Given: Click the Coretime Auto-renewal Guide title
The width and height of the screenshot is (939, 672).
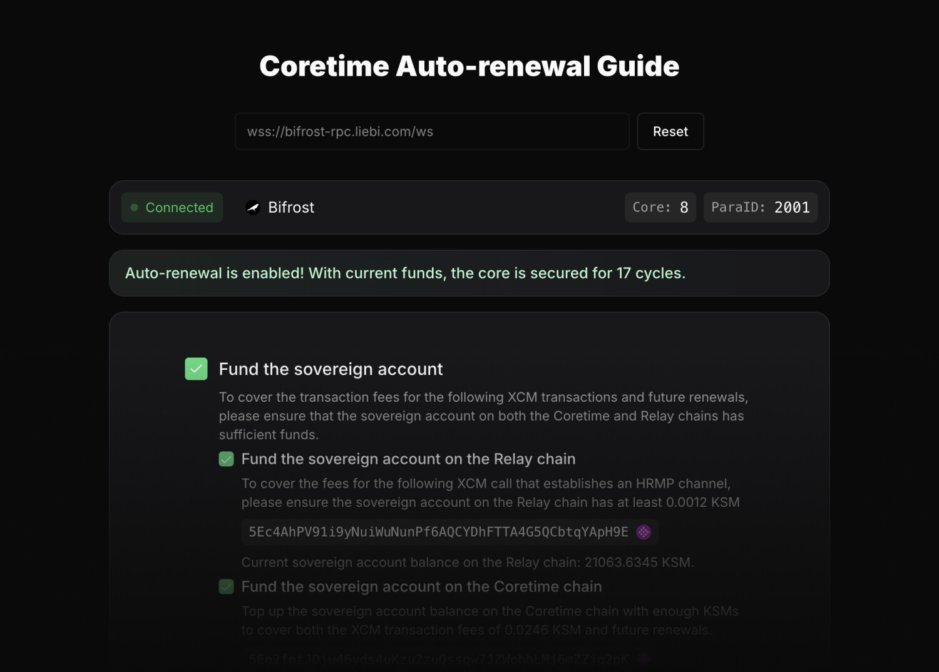Looking at the screenshot, I should (x=469, y=66).
